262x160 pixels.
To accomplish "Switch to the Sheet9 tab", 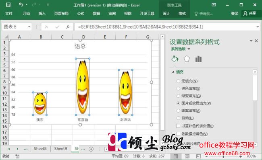I will pos(60,149).
